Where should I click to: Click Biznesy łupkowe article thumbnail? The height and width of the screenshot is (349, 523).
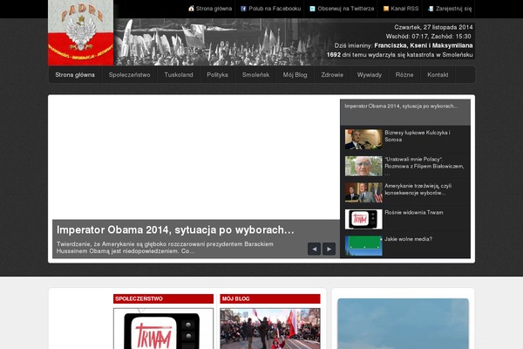click(363, 140)
